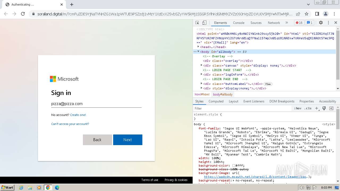340x191 pixels.
Task: Open DevTools settings gear
Action: pos(321,23)
